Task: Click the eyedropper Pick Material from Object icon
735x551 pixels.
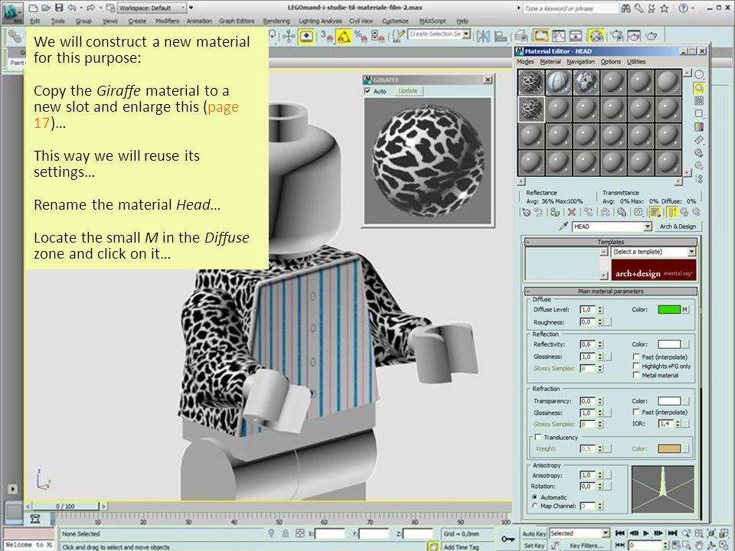Action: pyautogui.click(x=563, y=227)
